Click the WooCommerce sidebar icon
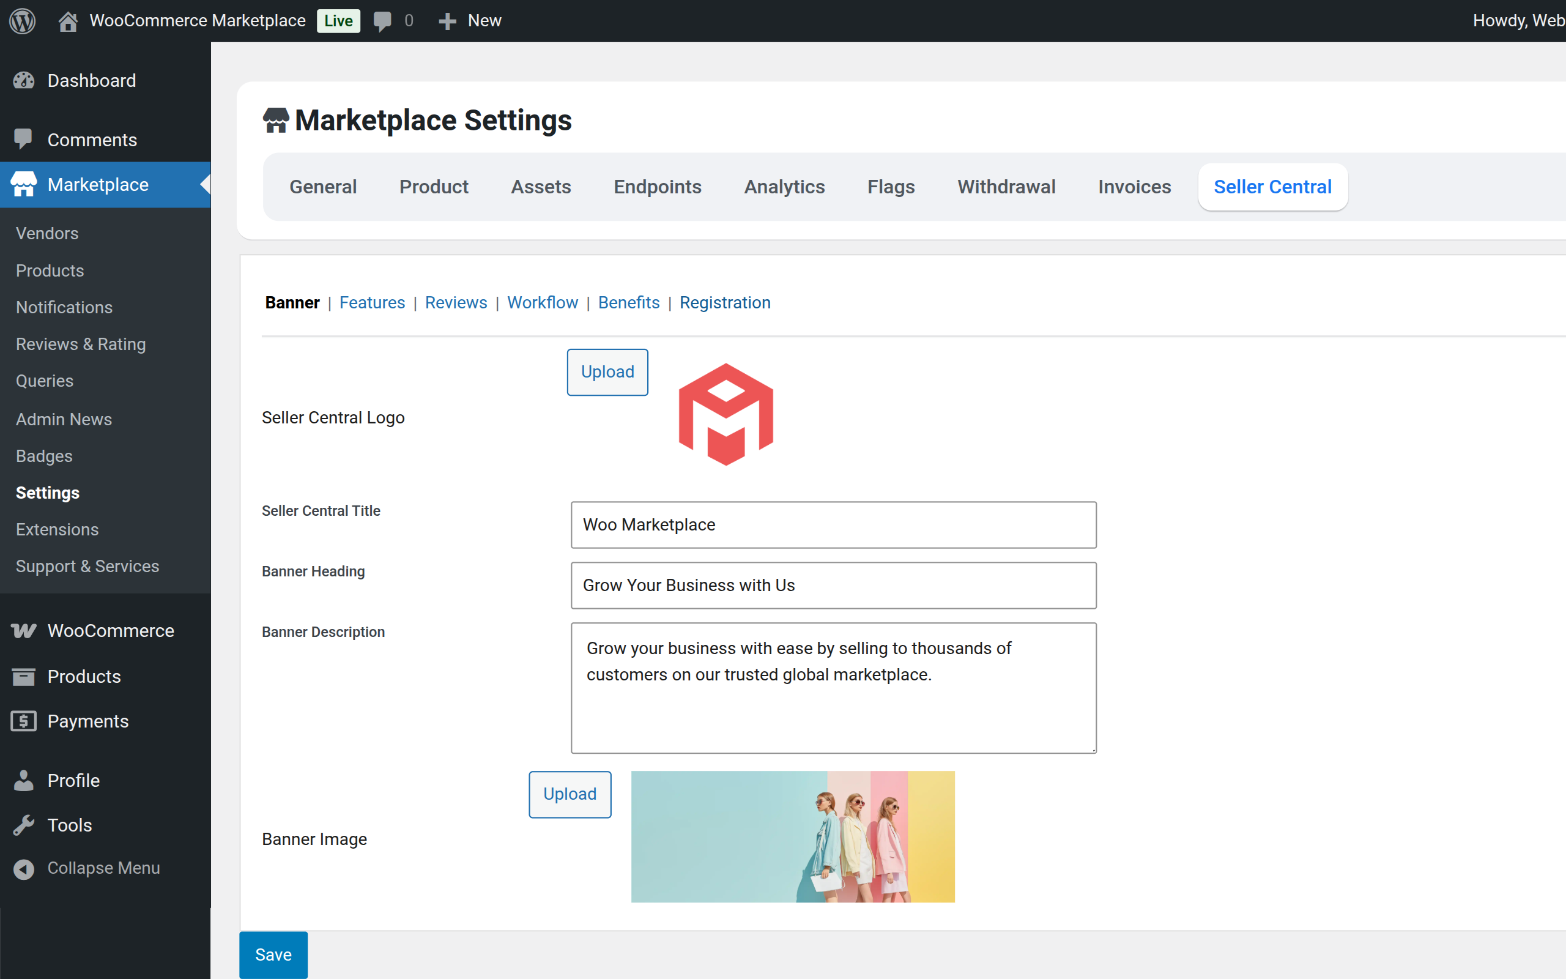This screenshot has width=1566, height=979. point(24,631)
